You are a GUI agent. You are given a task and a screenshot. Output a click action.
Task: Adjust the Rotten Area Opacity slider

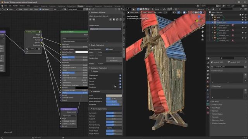coord(114,102)
